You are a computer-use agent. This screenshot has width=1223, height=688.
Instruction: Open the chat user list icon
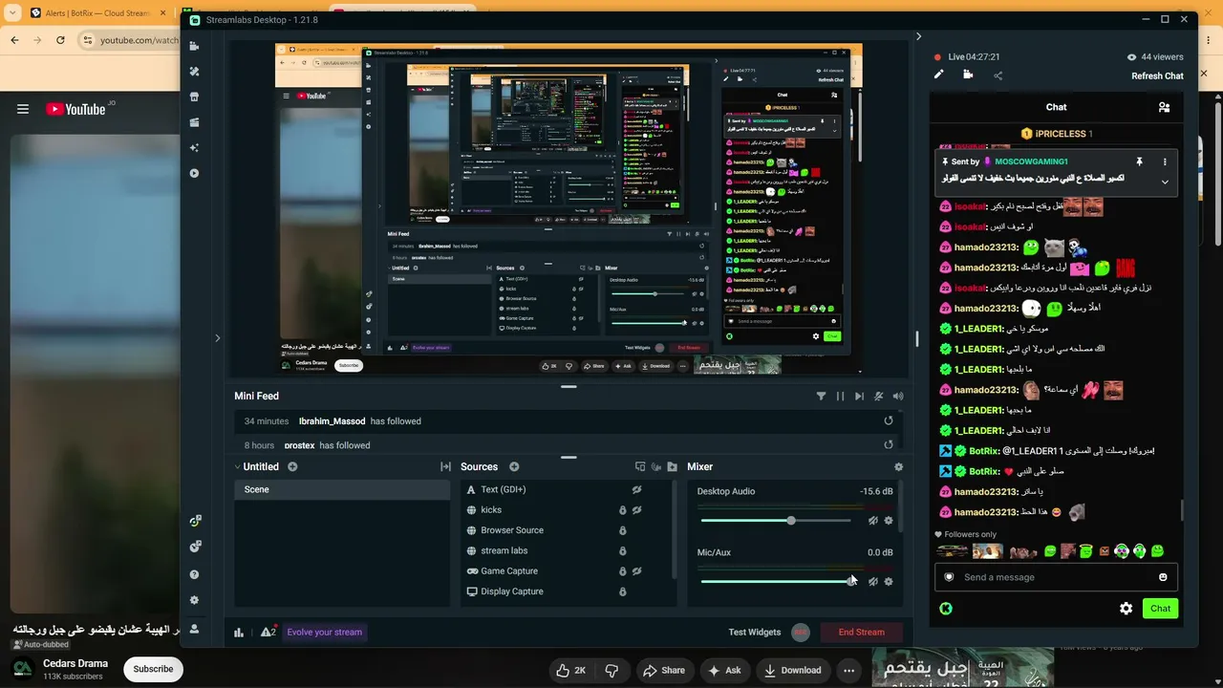pyautogui.click(x=1164, y=107)
